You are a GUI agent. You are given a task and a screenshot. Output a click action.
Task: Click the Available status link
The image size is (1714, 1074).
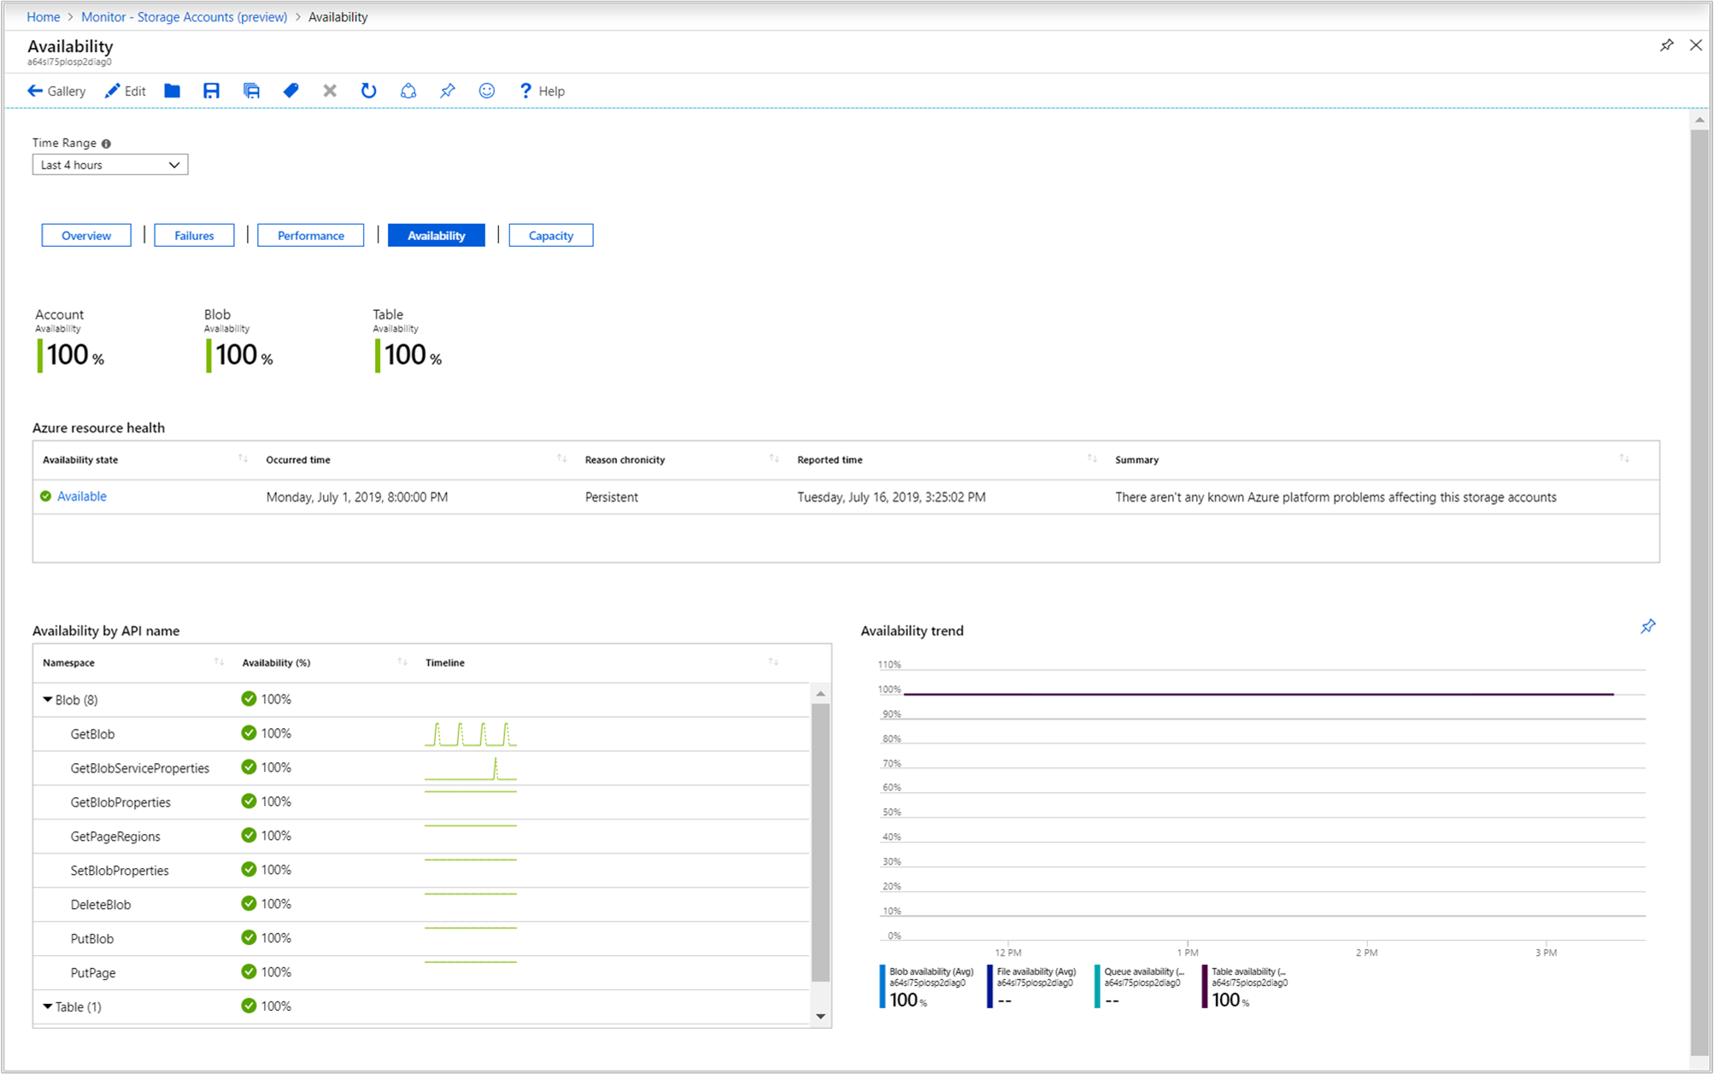[x=82, y=496]
